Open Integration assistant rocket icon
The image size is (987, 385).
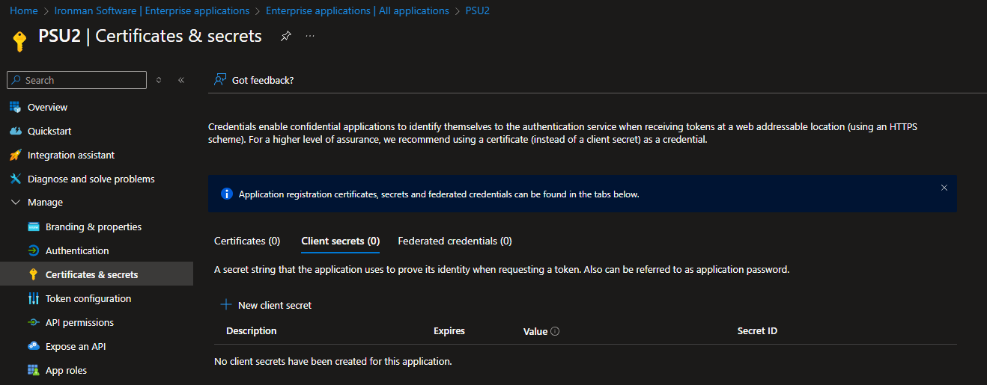point(15,155)
